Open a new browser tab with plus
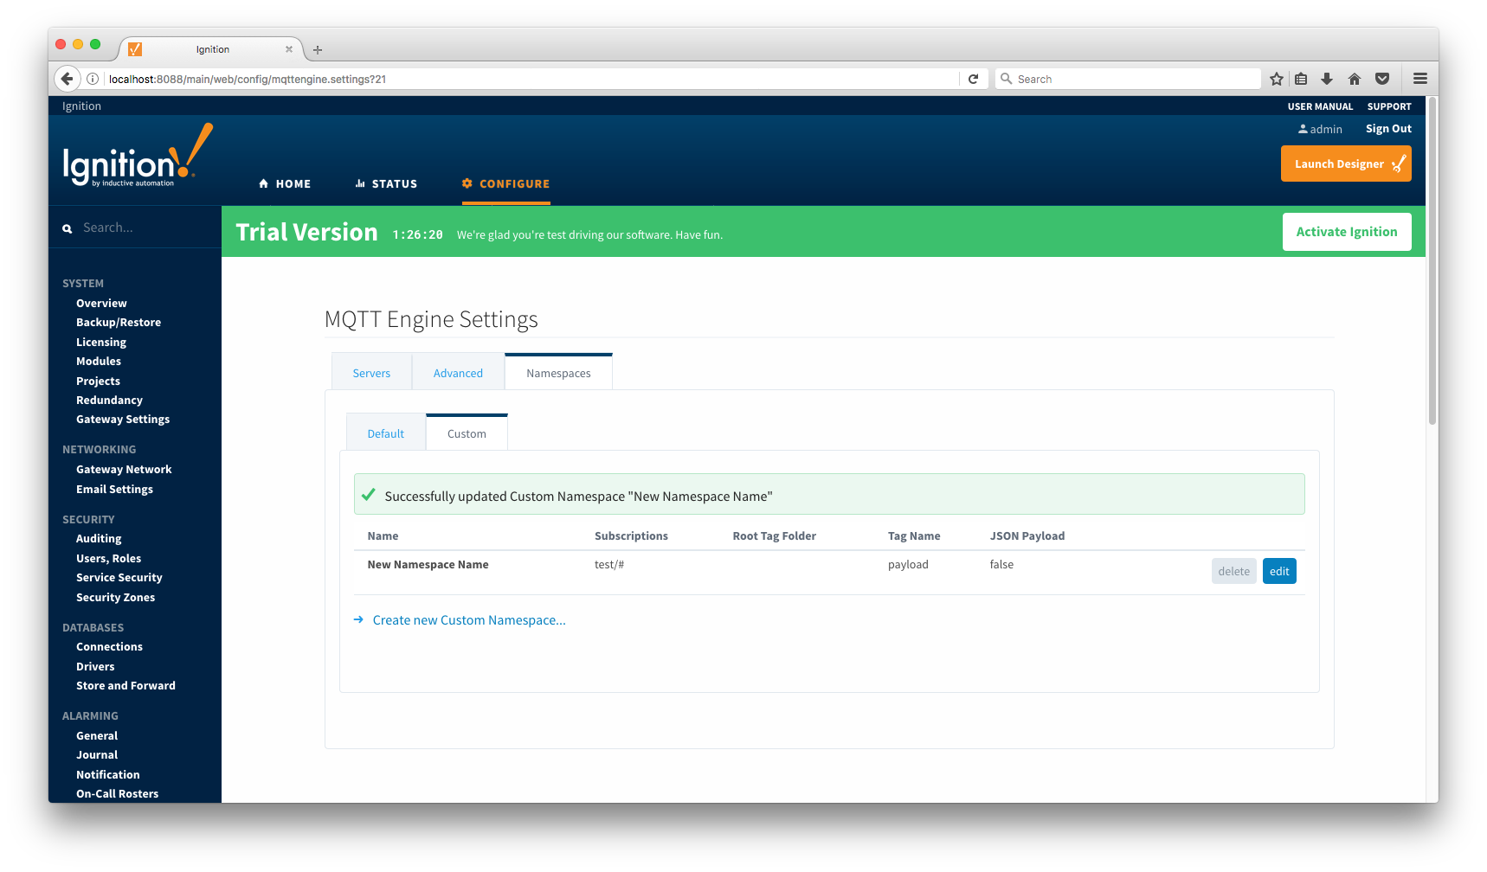The width and height of the screenshot is (1487, 872). pos(318,50)
